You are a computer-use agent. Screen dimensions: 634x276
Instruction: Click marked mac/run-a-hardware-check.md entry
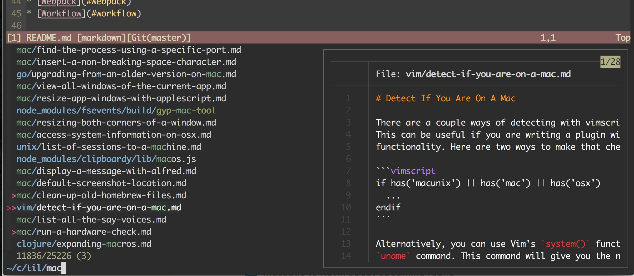[83, 232]
